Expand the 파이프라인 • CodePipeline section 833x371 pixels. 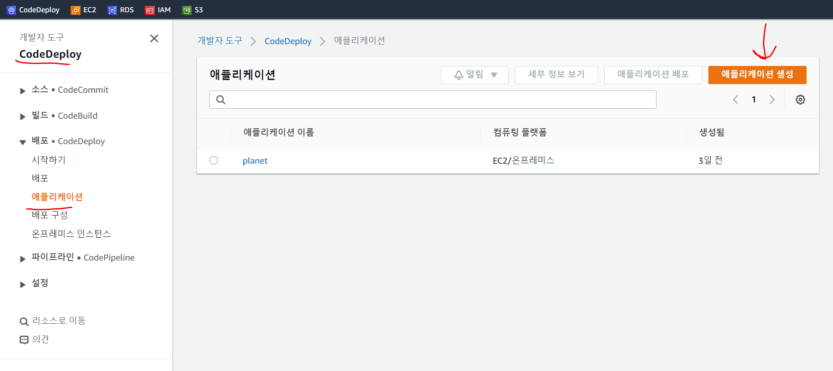[22, 259]
